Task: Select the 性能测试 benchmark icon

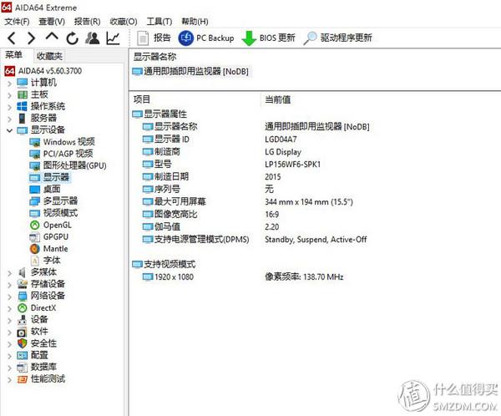Action: point(22,379)
